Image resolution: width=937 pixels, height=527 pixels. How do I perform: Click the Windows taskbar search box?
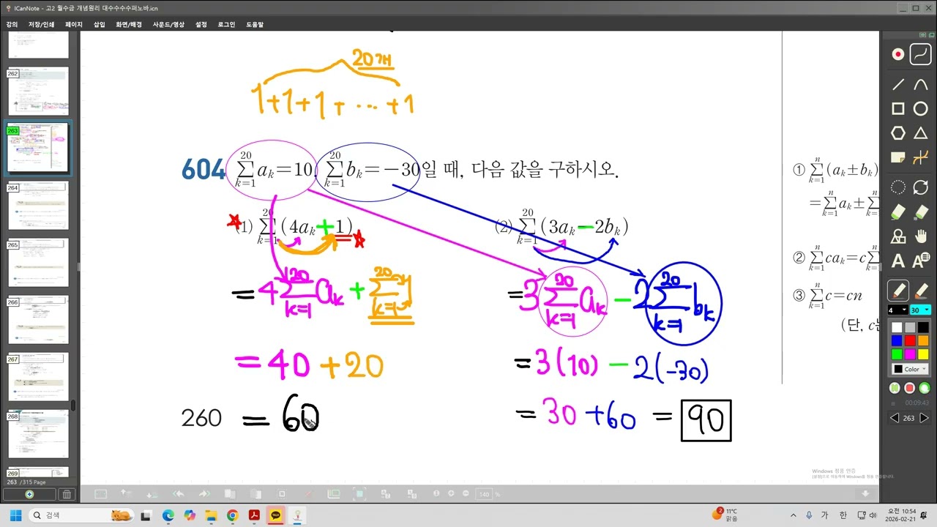(82, 515)
